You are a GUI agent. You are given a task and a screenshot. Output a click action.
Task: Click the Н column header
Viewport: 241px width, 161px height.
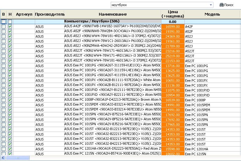click(x=10, y=14)
